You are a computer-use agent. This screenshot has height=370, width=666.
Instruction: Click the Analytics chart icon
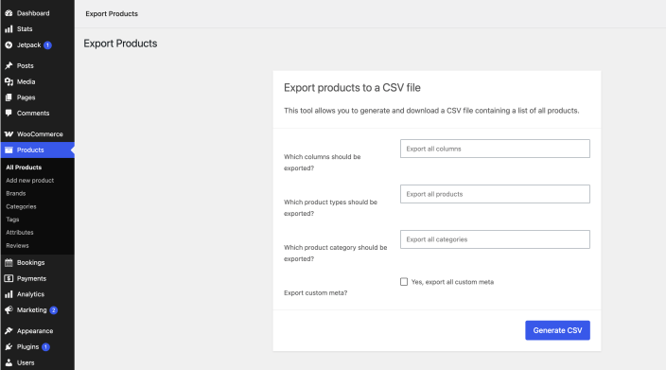click(9, 294)
